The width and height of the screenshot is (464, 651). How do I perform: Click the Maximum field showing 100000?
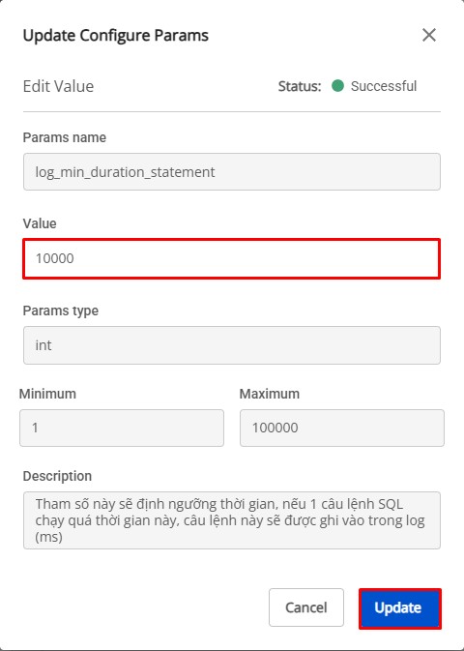click(342, 428)
